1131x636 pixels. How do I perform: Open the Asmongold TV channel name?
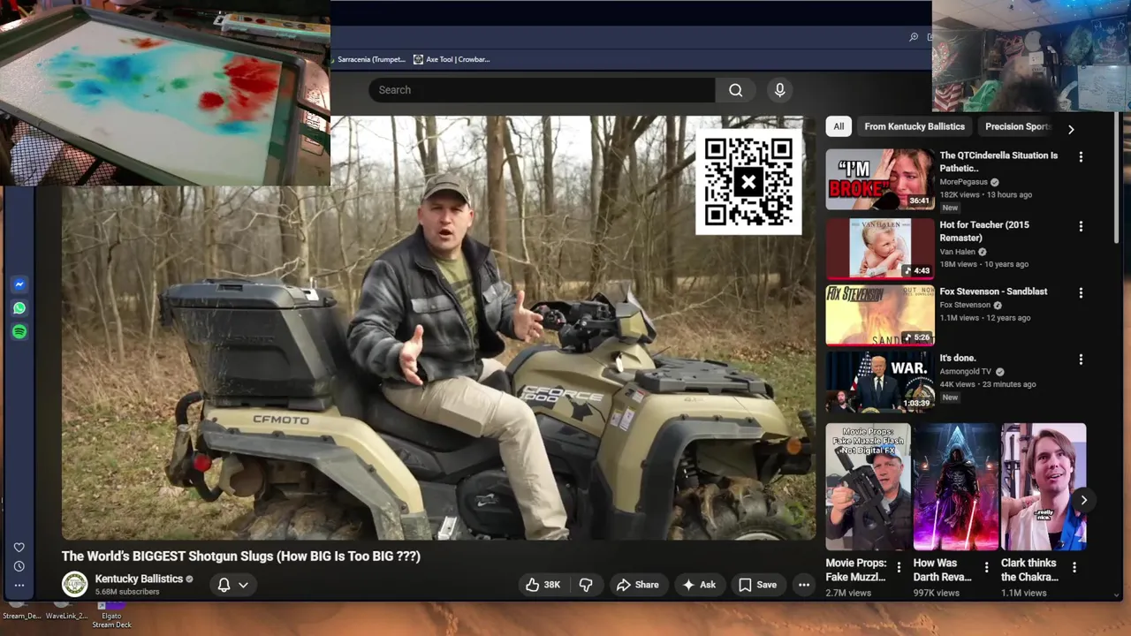tap(966, 372)
